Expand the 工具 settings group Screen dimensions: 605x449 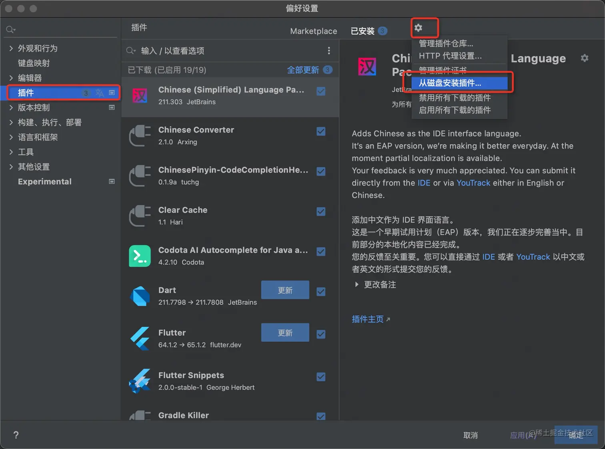pyautogui.click(x=11, y=152)
